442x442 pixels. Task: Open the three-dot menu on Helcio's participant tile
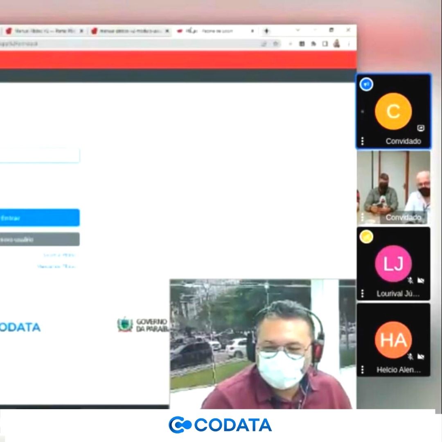coord(362,369)
